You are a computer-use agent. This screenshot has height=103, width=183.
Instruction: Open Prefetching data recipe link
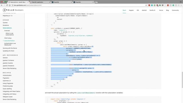pyautogui.click(x=8, y=86)
